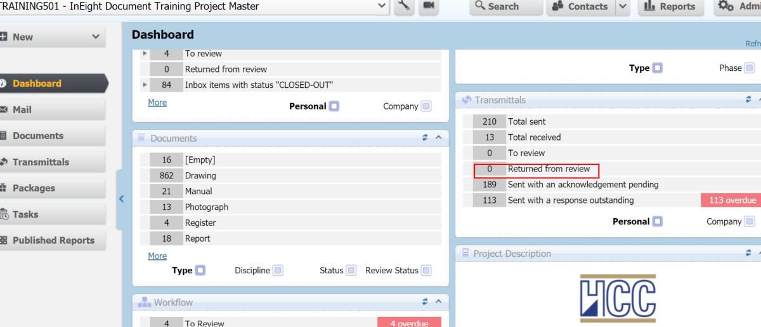761x327 pixels.
Task: Click the 113 overdue badge
Action: [x=731, y=200]
